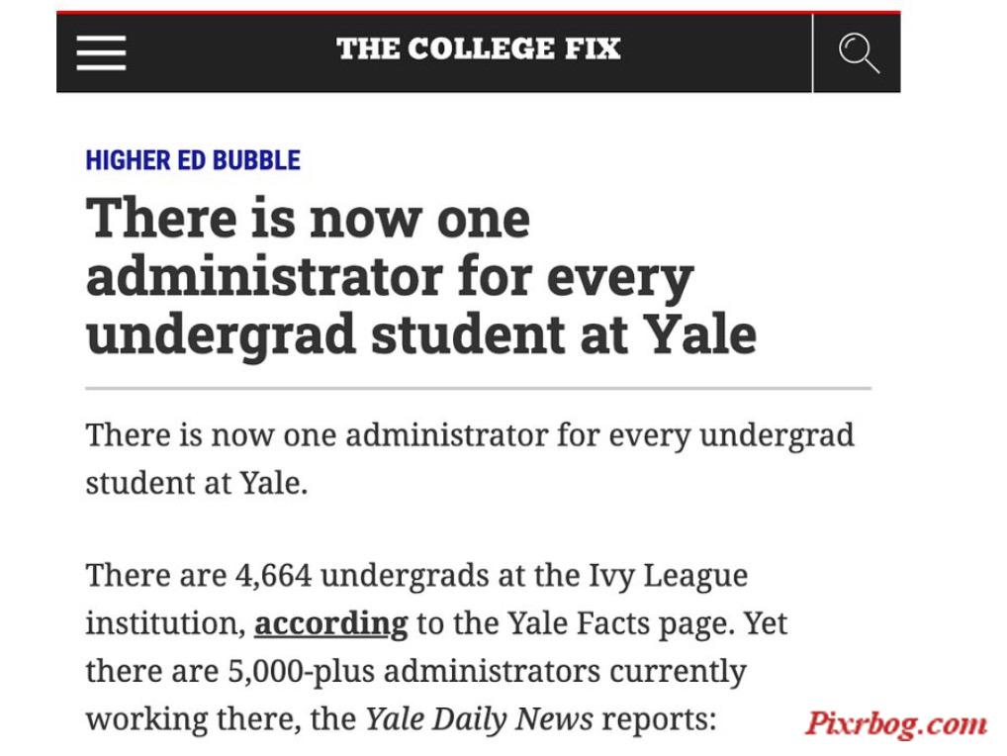Go to The College Fix homepage logo
Screen dimensions: 1007x756
(479, 48)
